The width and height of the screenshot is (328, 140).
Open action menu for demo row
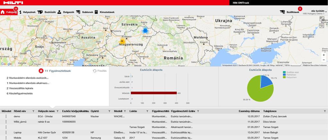[6, 116]
